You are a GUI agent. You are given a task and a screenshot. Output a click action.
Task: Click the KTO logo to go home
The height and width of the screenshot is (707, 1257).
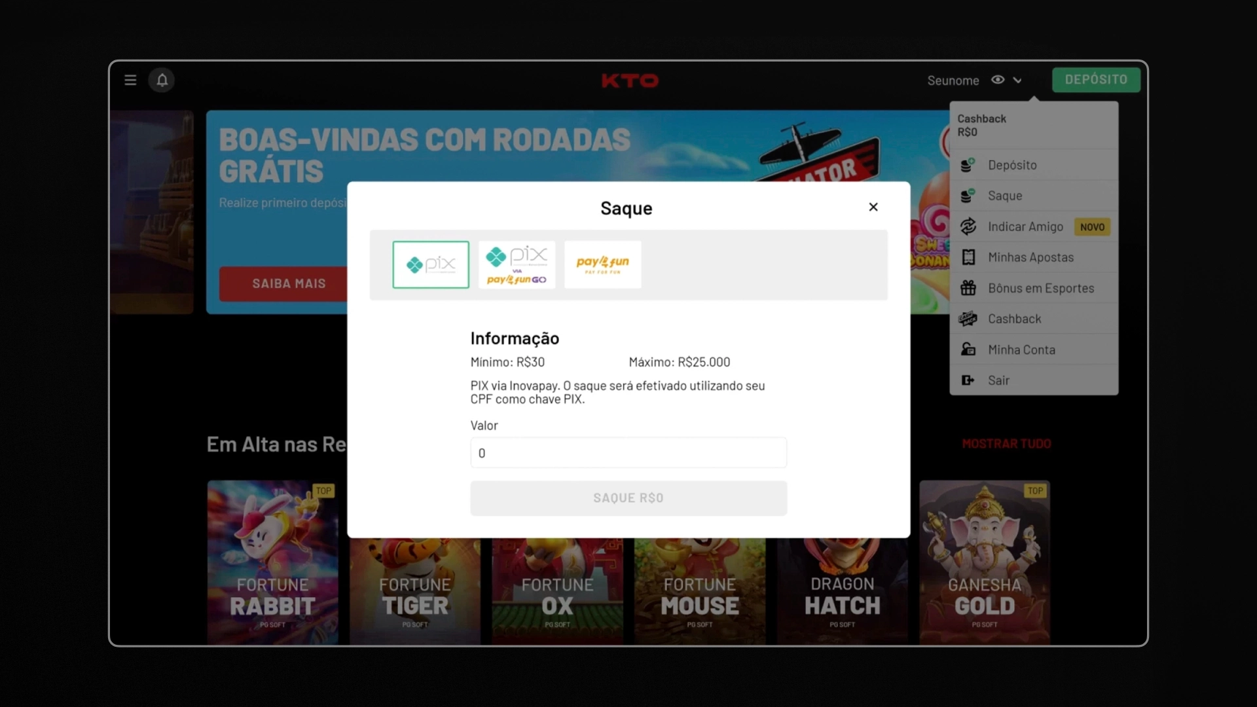629,81
